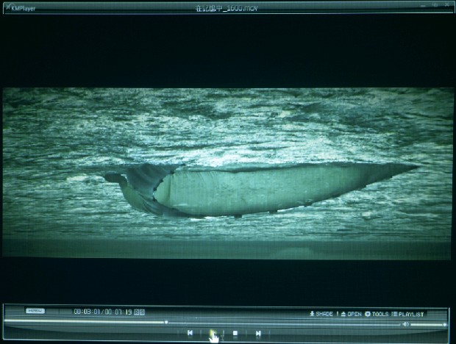The height and width of the screenshot is (344, 456).
Task: Adjust the volume slider
Action: click(x=428, y=324)
